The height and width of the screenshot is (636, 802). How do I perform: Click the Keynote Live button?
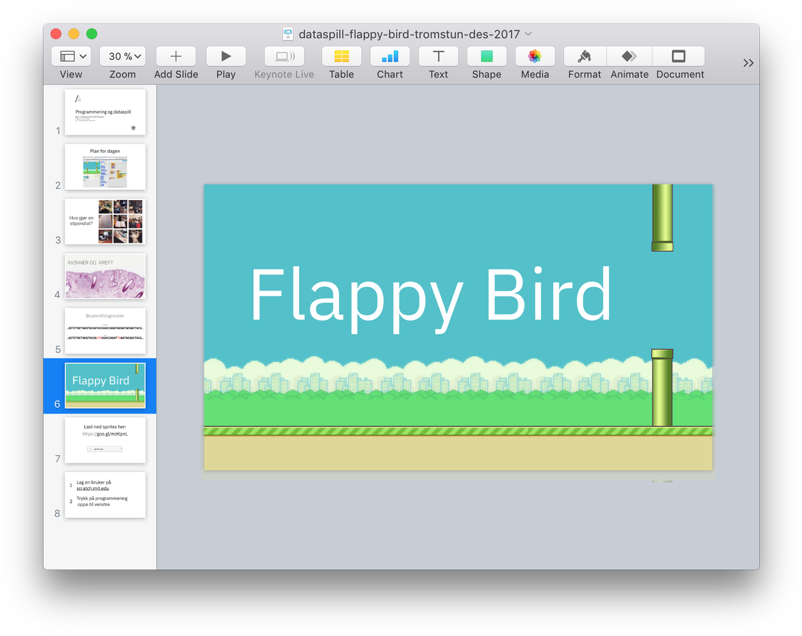[284, 56]
